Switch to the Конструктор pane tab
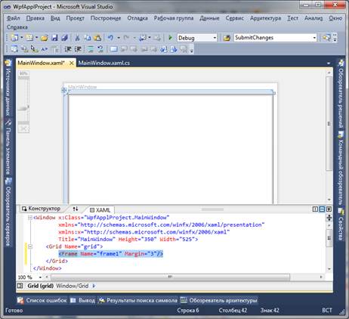 (x=42, y=209)
